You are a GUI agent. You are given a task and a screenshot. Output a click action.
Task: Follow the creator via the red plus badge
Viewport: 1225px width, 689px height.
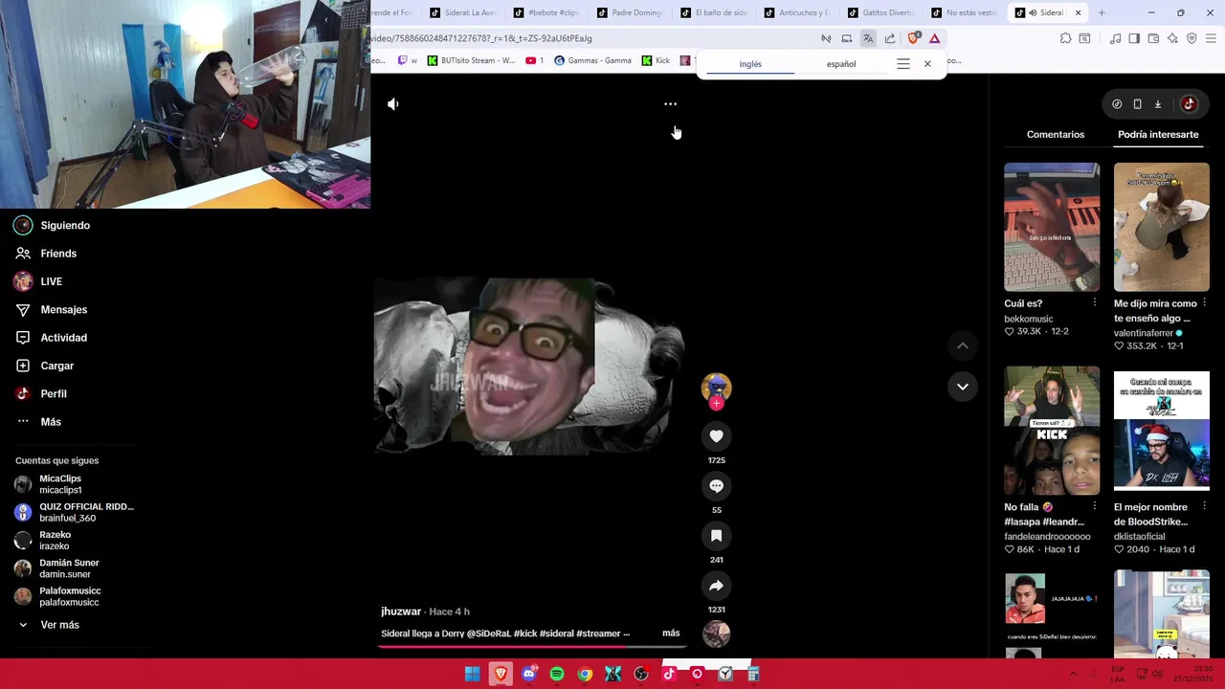[x=716, y=403]
